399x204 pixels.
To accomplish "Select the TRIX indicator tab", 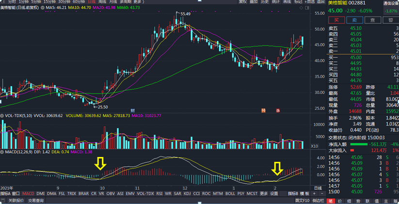I will click(x=71, y=193).
